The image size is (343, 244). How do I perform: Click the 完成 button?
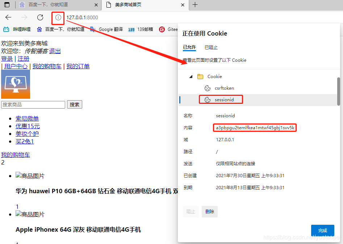click(322, 231)
